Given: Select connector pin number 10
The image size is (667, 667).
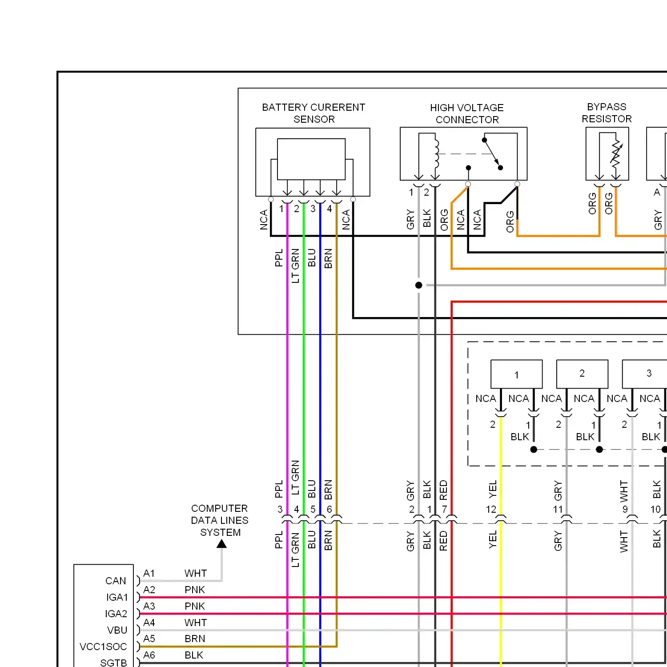Looking at the screenshot, I should point(655,509).
